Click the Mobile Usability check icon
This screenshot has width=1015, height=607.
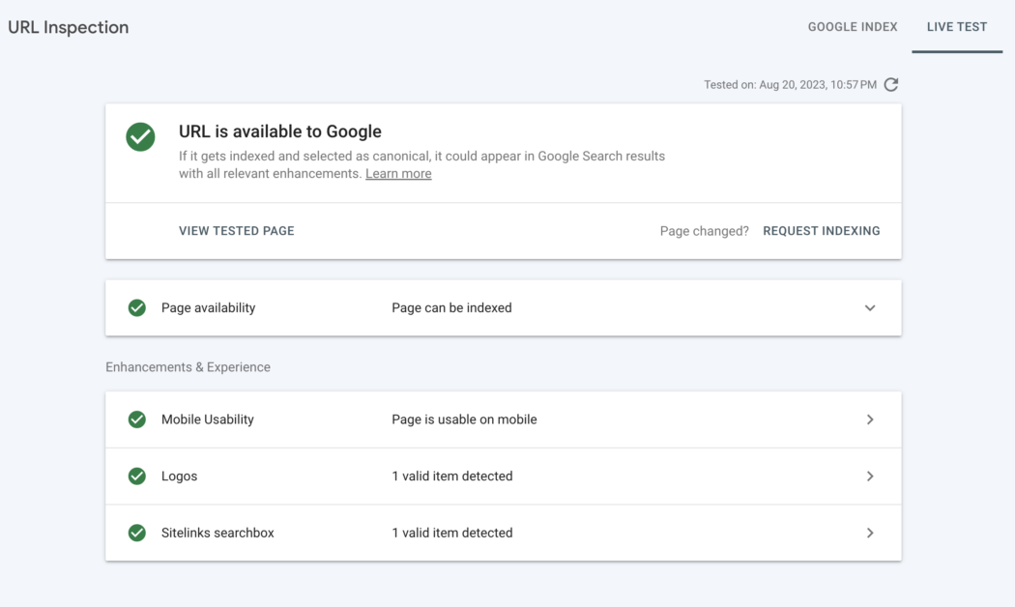point(136,419)
